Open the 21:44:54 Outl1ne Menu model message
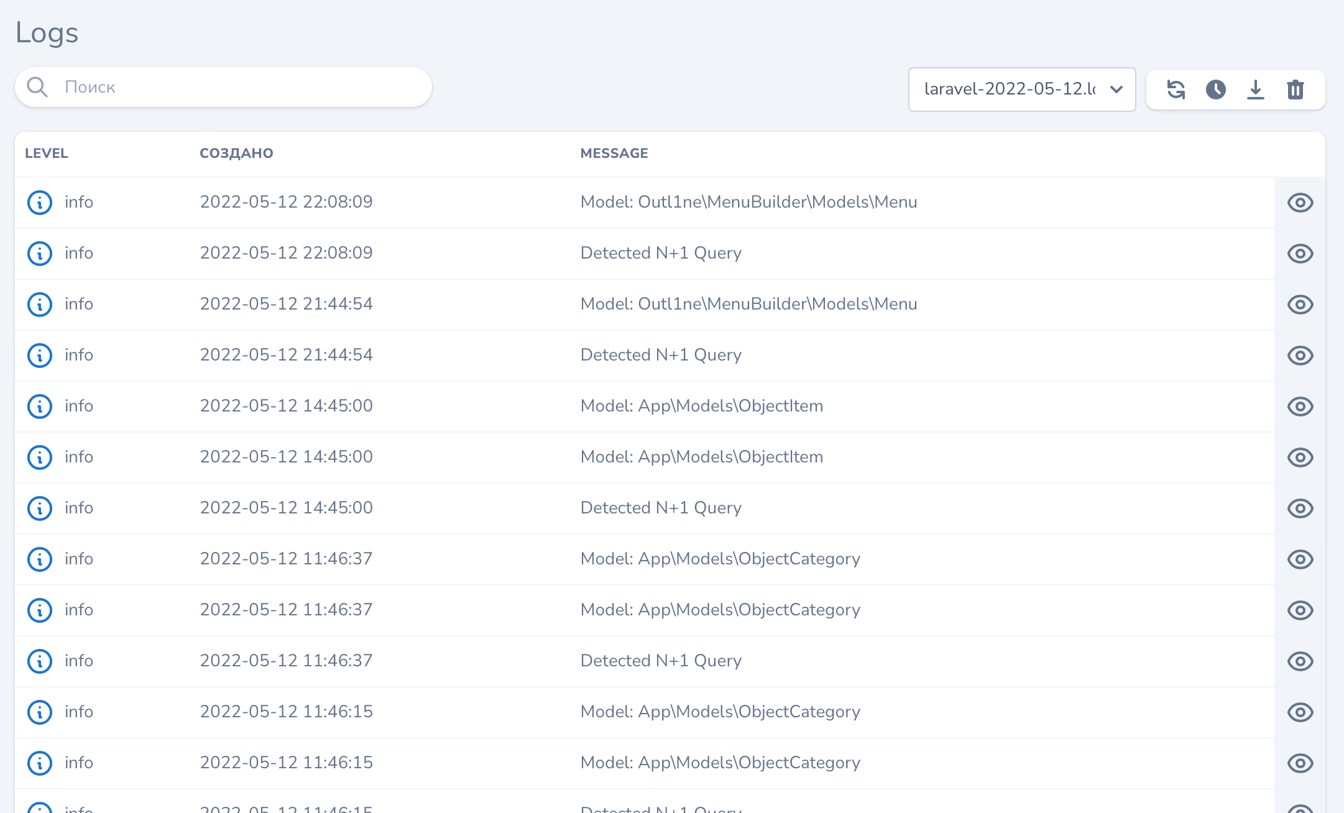The image size is (1344, 813). 748,304
